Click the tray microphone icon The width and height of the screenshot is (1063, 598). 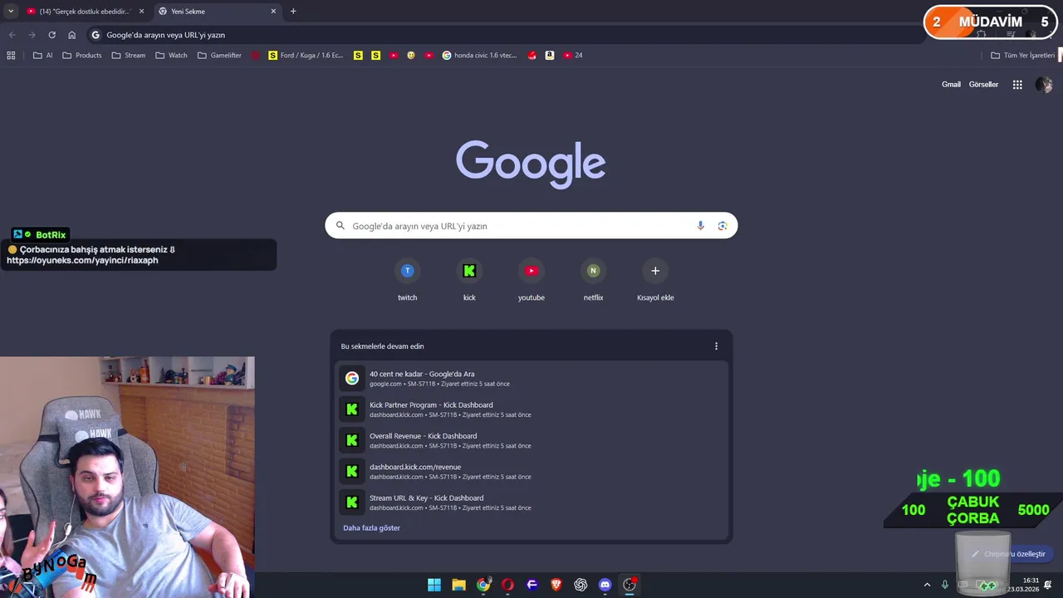click(945, 585)
